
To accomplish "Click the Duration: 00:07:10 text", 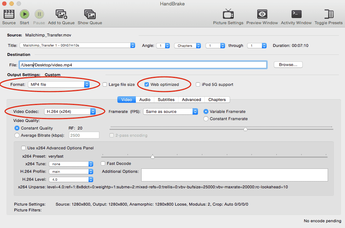I will 290,46.
